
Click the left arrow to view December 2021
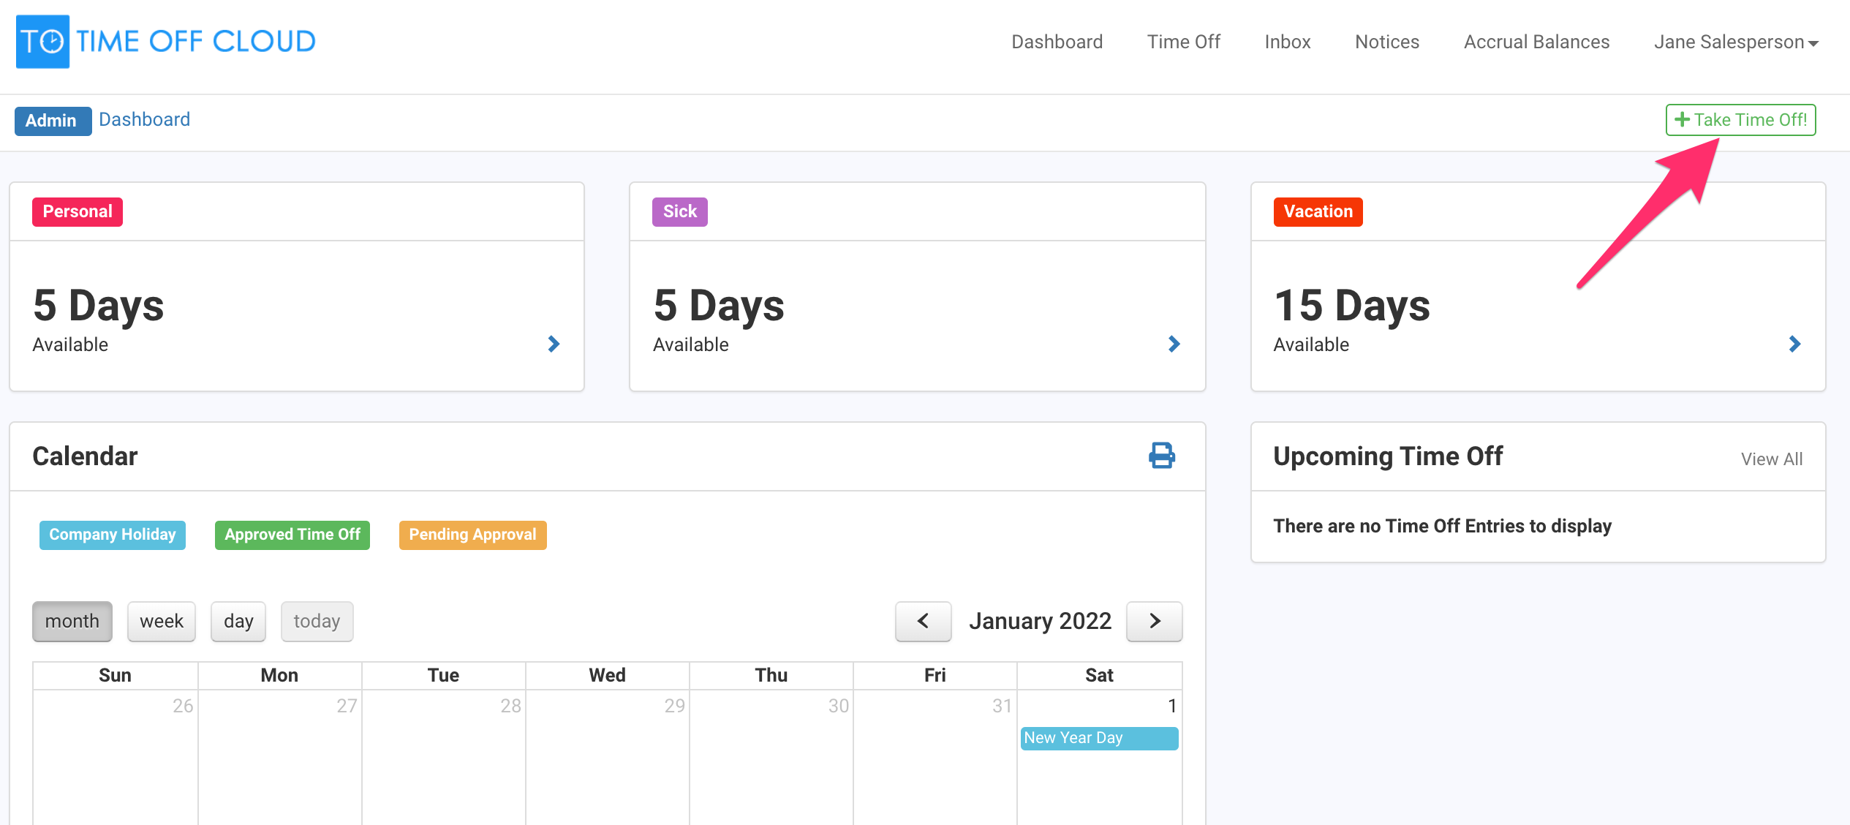[922, 621]
